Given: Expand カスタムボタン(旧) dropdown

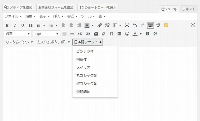Looking at the screenshot, I should [53, 42].
